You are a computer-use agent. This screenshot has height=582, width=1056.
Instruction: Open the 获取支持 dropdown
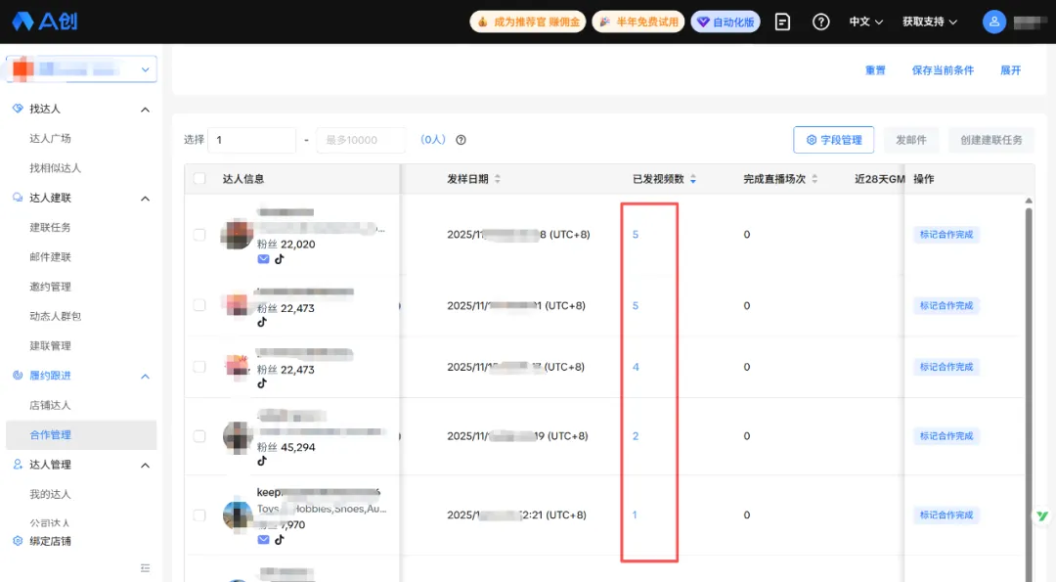930,22
